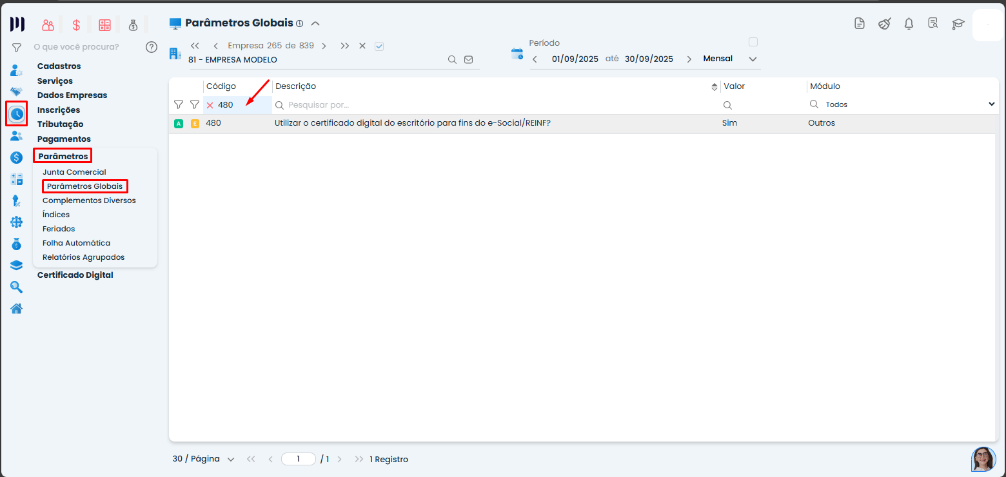Viewport: 1006px width, 477px height.
Task: Open Junta Comercial submenu item
Action: pyautogui.click(x=74, y=172)
